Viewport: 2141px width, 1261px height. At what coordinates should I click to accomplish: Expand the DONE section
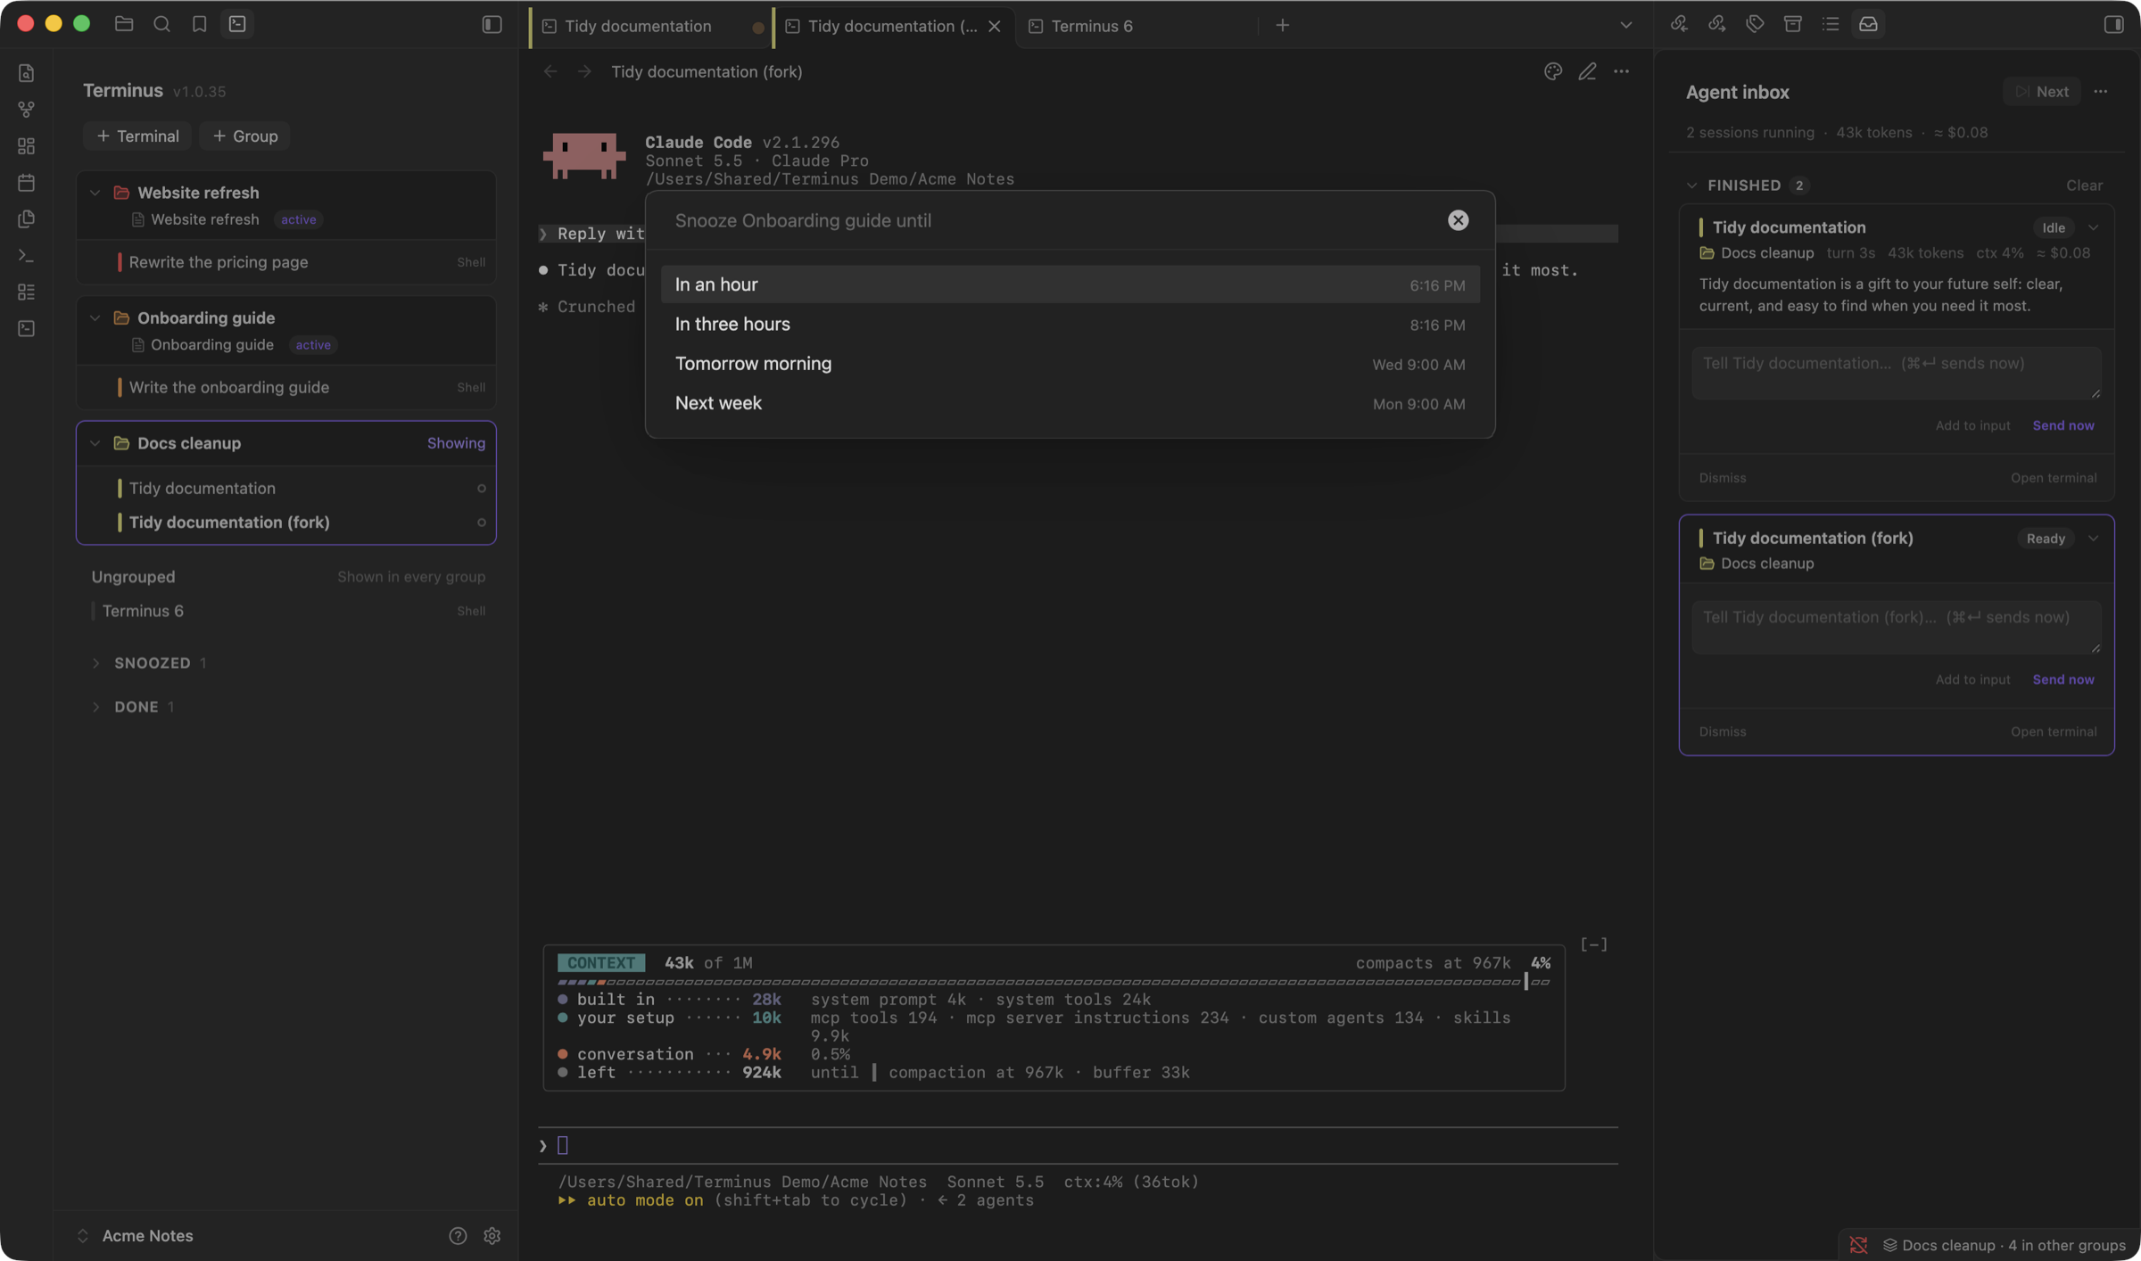95,706
